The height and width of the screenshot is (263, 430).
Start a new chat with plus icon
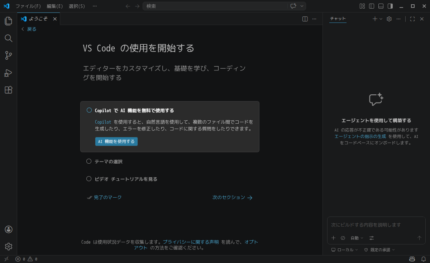coord(375,19)
